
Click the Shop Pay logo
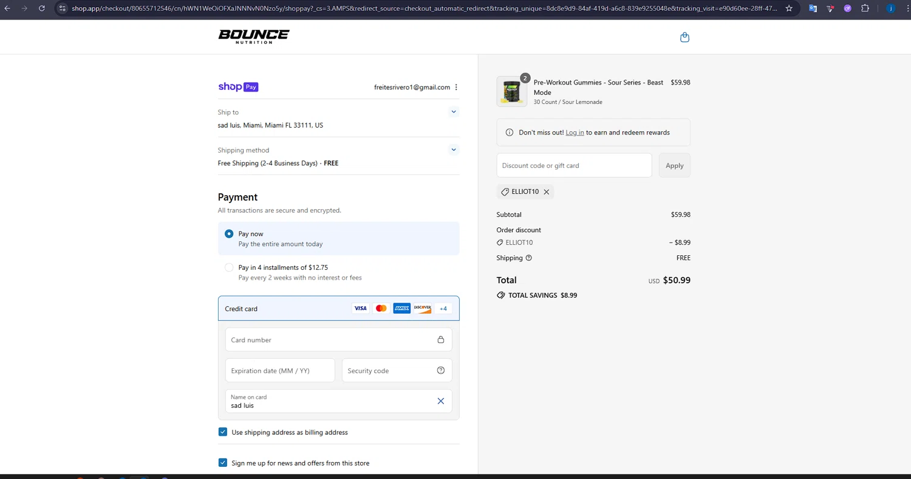tap(238, 87)
